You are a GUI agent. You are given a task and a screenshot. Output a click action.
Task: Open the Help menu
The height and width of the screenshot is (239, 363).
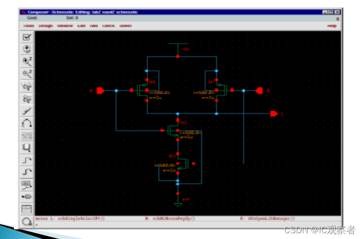click(332, 25)
